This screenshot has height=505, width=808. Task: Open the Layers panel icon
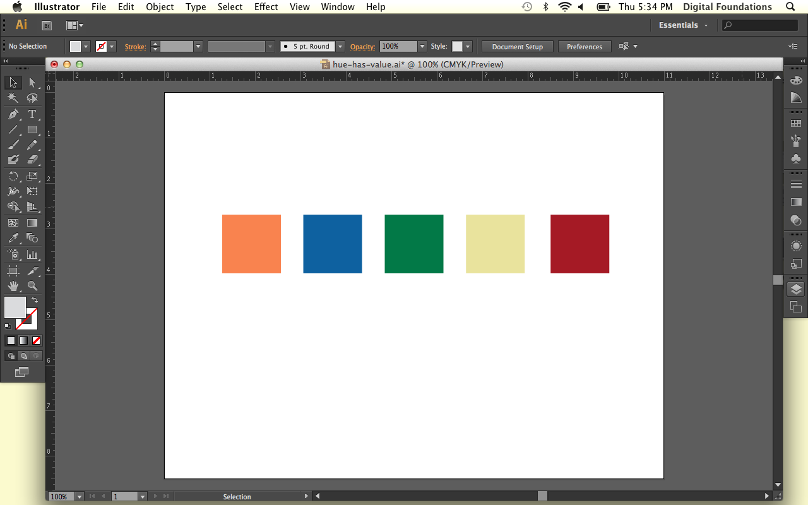(x=796, y=290)
